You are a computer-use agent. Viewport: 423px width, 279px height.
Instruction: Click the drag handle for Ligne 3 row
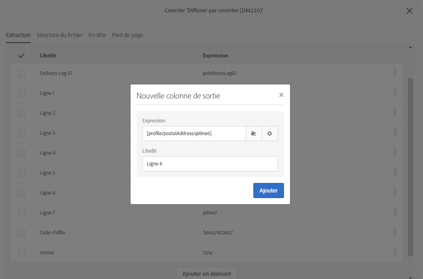[x=395, y=133]
